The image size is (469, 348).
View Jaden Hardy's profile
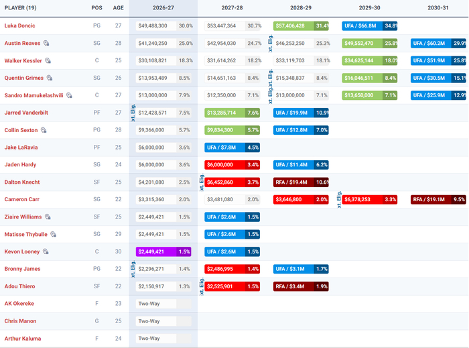point(20,164)
